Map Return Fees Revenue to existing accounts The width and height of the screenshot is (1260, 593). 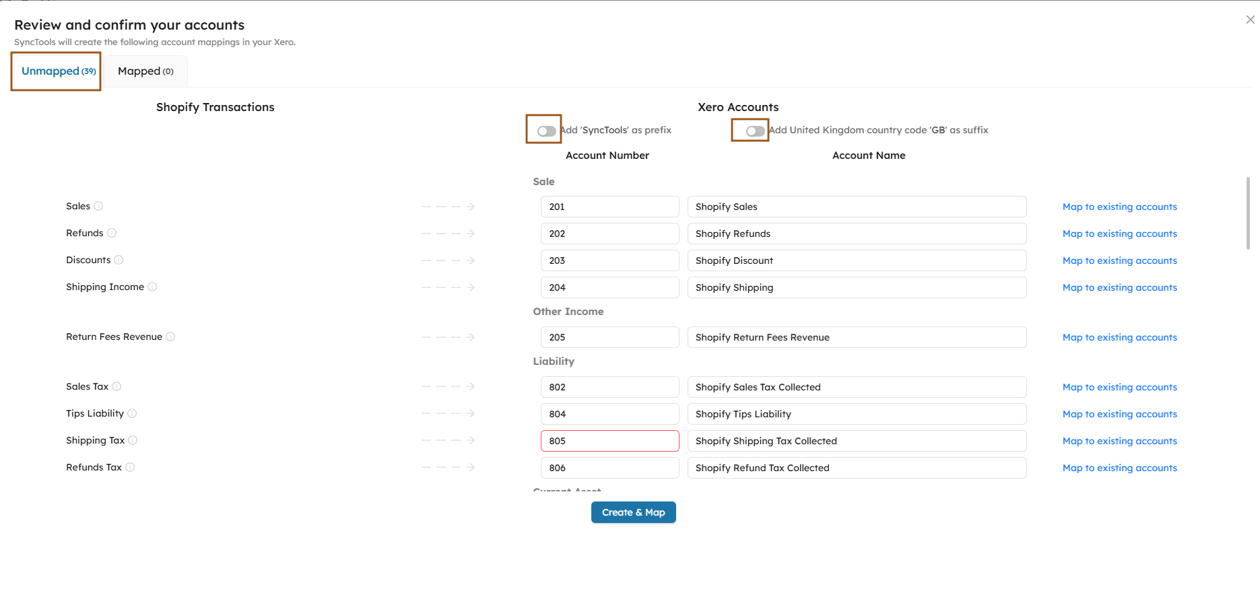(1120, 337)
